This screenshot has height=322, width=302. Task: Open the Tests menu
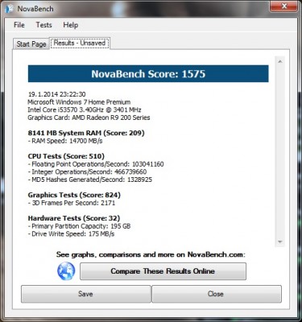click(43, 25)
